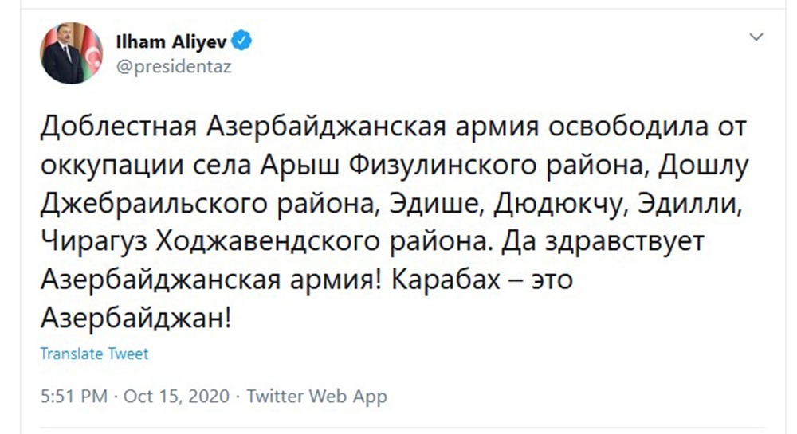Click the village name "Эдилли"
This screenshot has width=797, height=434.
[x=693, y=204]
